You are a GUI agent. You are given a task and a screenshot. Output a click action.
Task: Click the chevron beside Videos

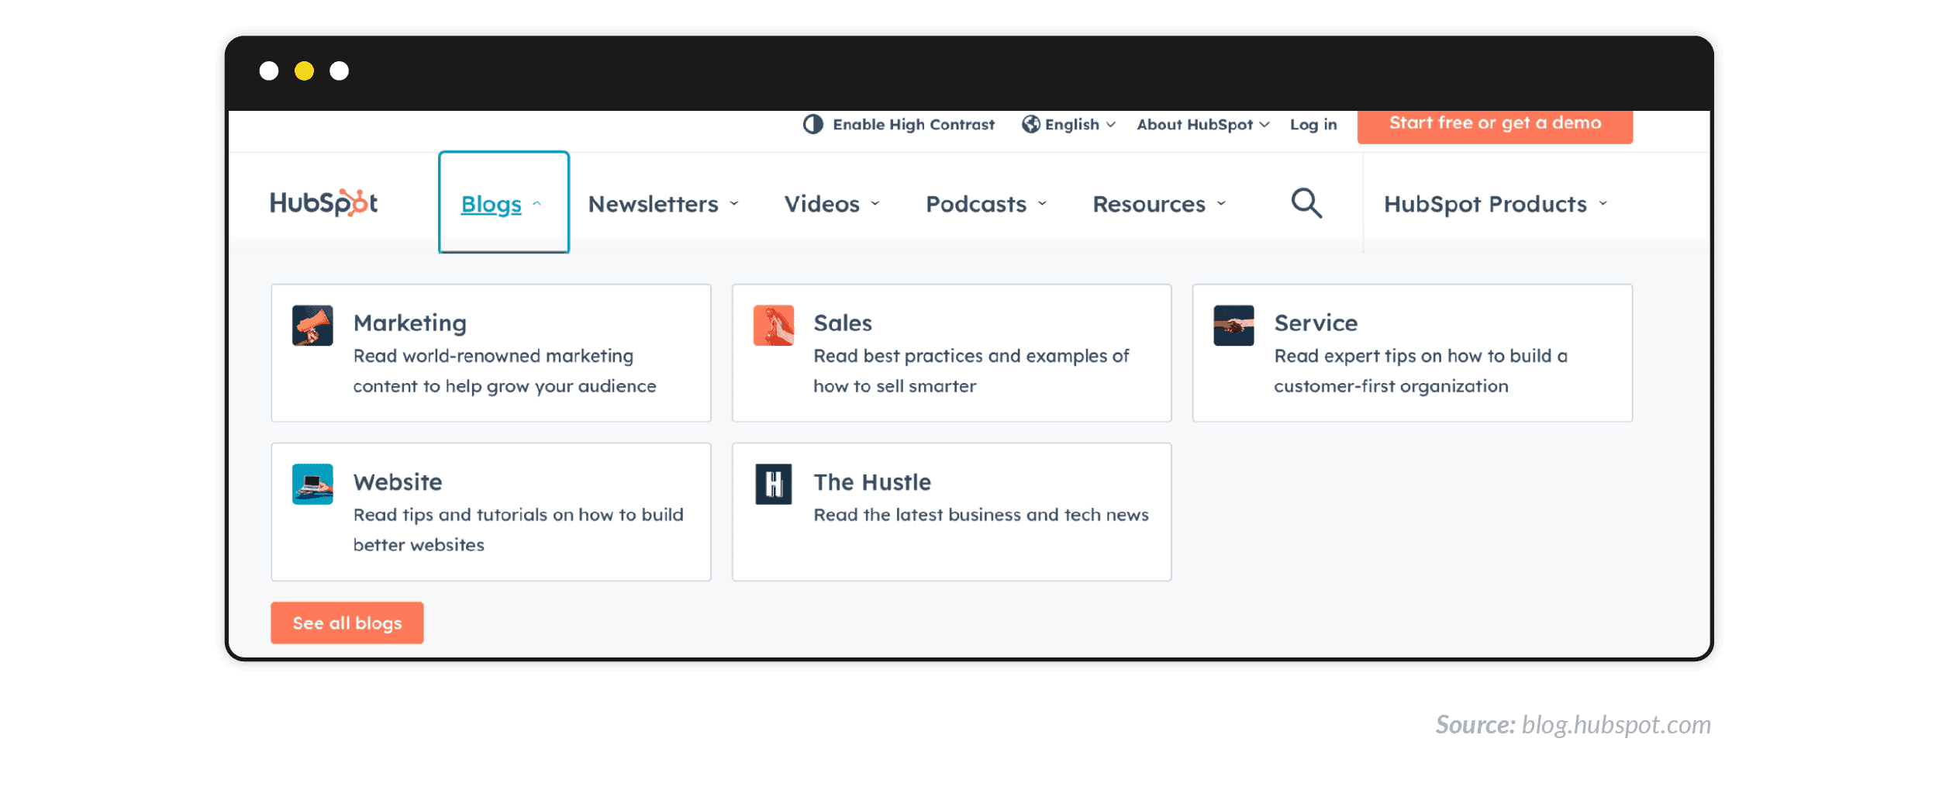tap(875, 204)
